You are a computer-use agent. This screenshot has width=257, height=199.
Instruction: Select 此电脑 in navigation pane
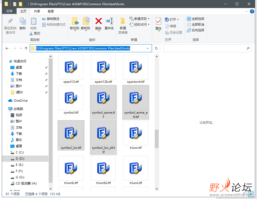16,109
